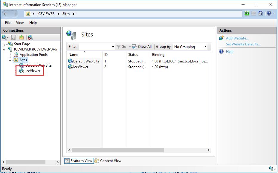Switch to Content View tab
The height and width of the screenshot is (173, 278).
click(108, 160)
